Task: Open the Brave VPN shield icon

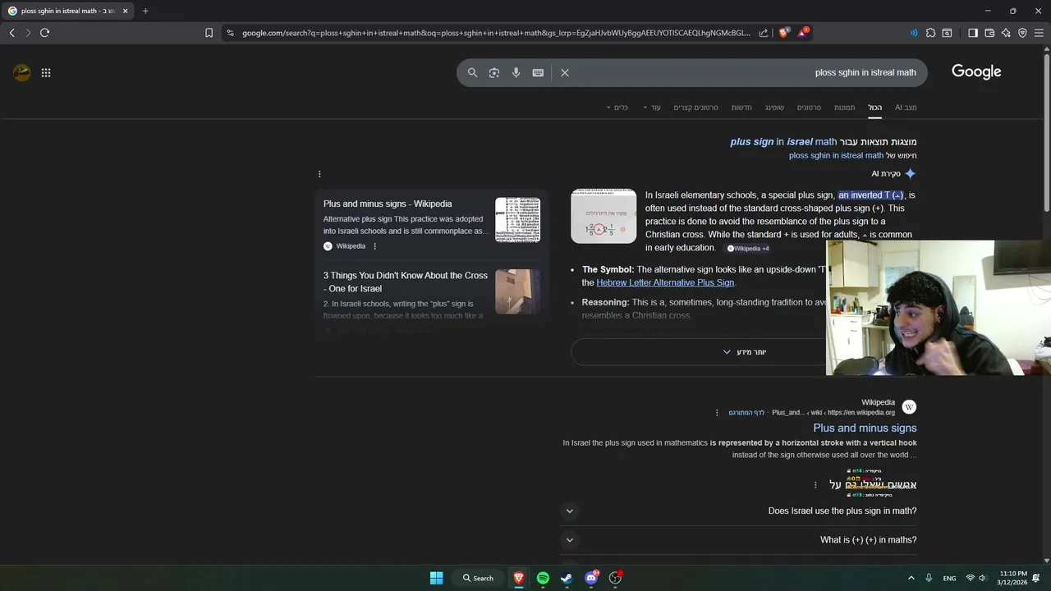Action: pos(1022,33)
